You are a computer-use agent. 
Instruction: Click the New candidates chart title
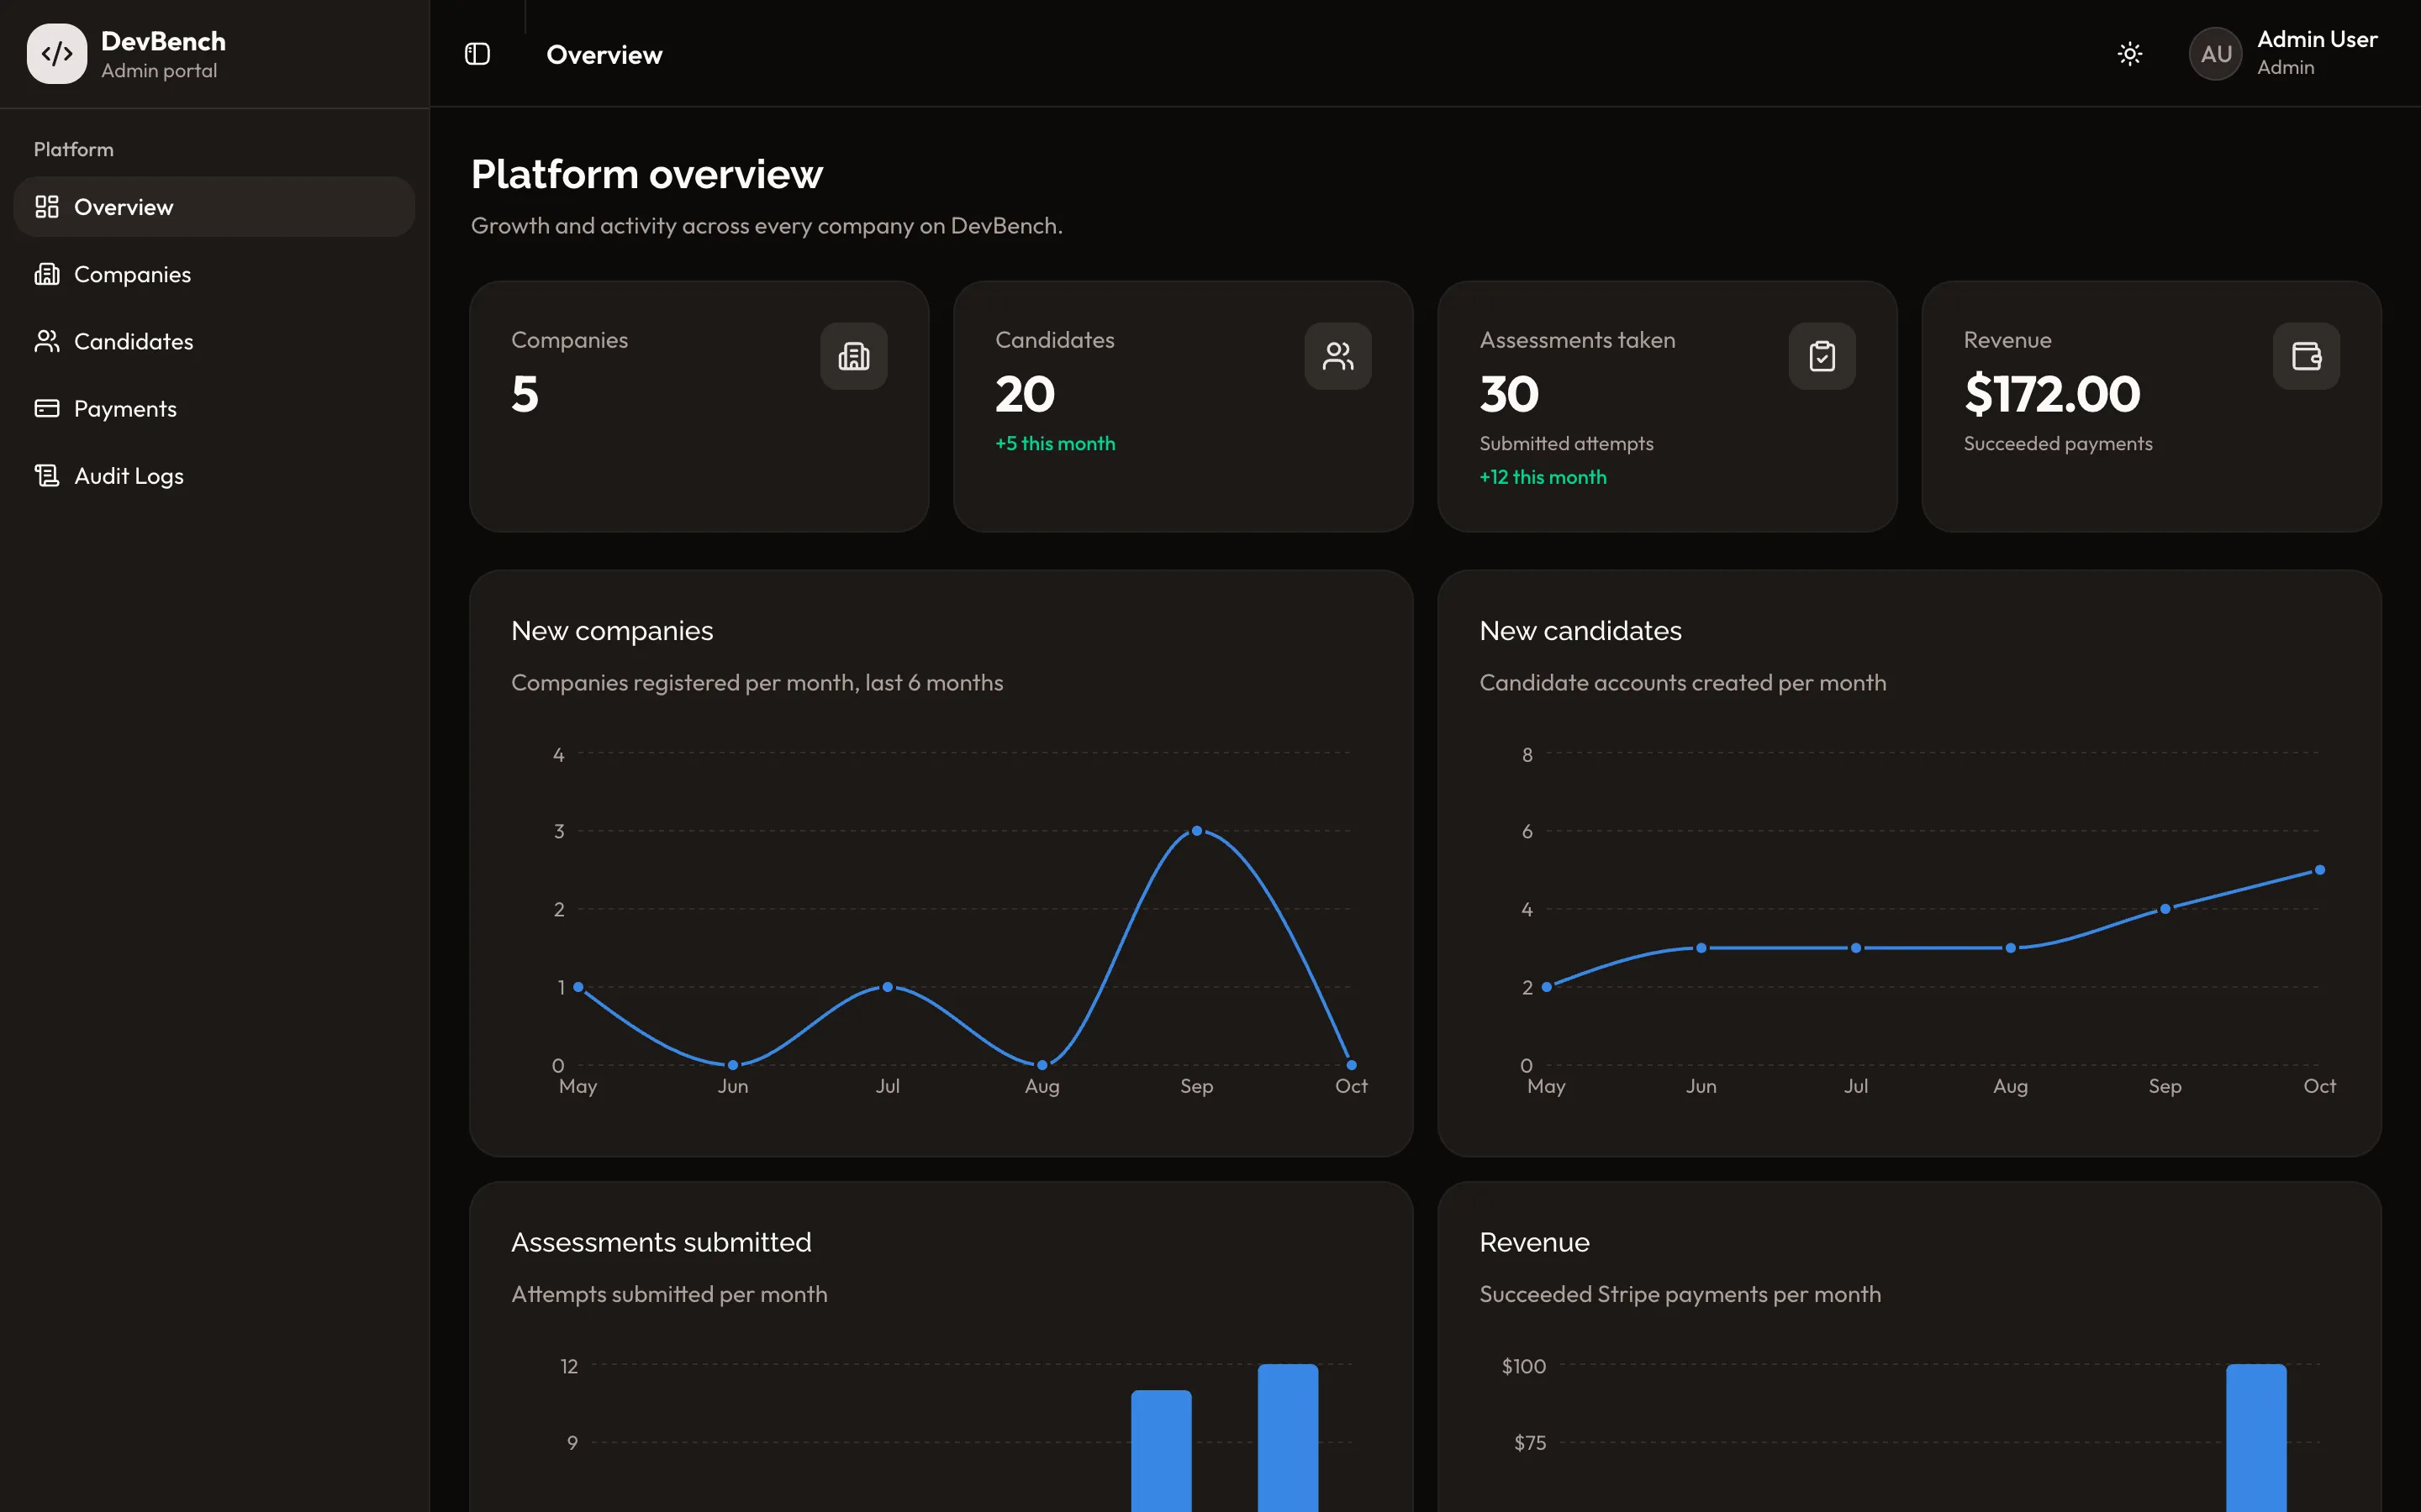tap(1580, 631)
